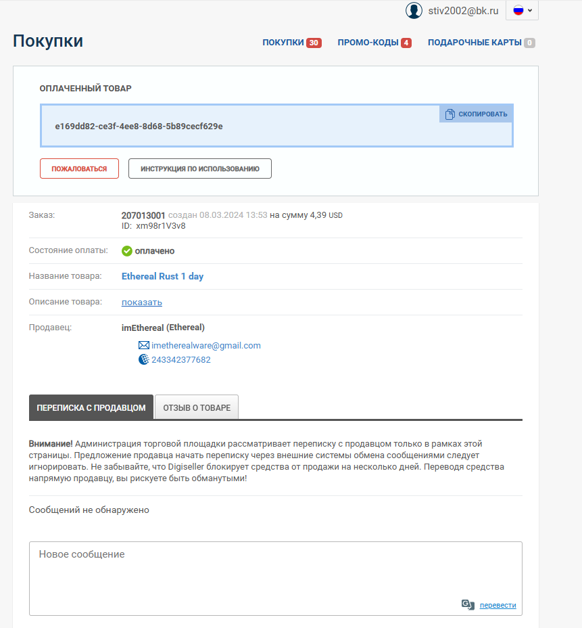This screenshot has width=582, height=628.
Task: Click the envelope email icon
Action: tap(143, 345)
